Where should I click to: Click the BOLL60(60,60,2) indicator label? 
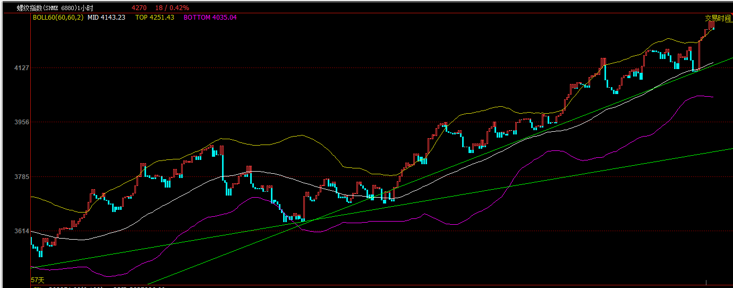pyautogui.click(x=58, y=18)
